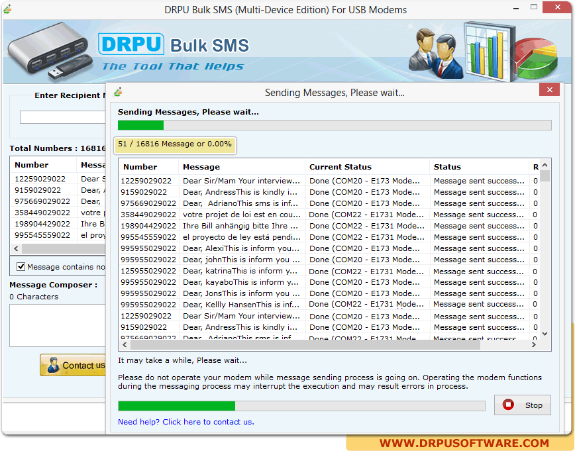Select the '51 / 16816 Message or 0.00%' counter

[x=175, y=144]
